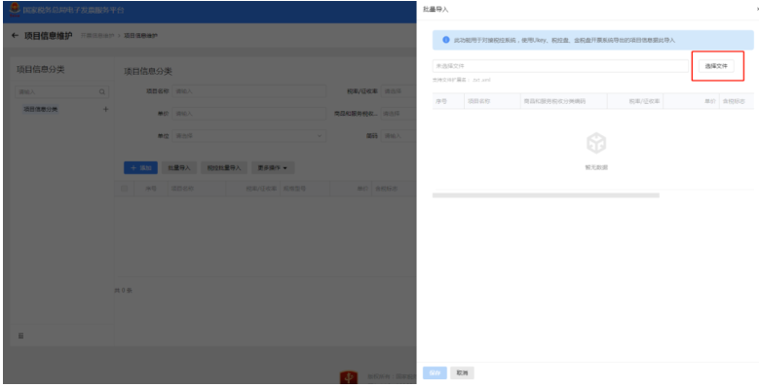This screenshot has height=387, width=759.
Task: Click the search magnifier in category panel
Action: [x=102, y=91]
